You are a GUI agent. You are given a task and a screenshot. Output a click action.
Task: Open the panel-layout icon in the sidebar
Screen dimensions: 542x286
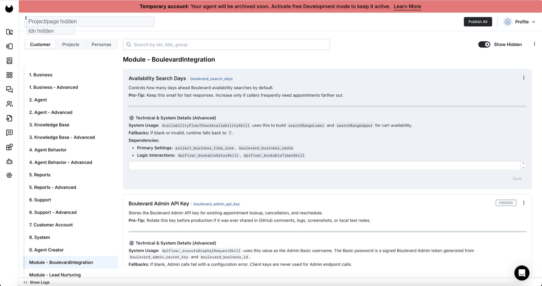coord(9,46)
